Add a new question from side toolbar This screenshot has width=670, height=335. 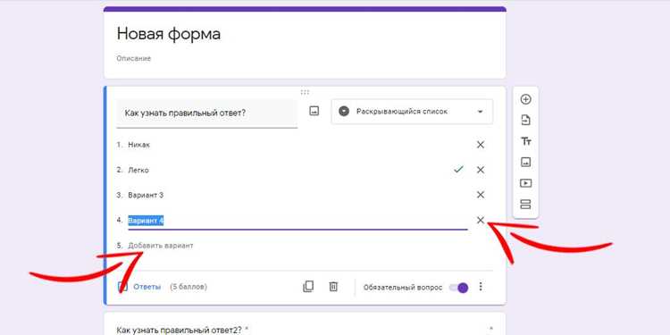[525, 99]
